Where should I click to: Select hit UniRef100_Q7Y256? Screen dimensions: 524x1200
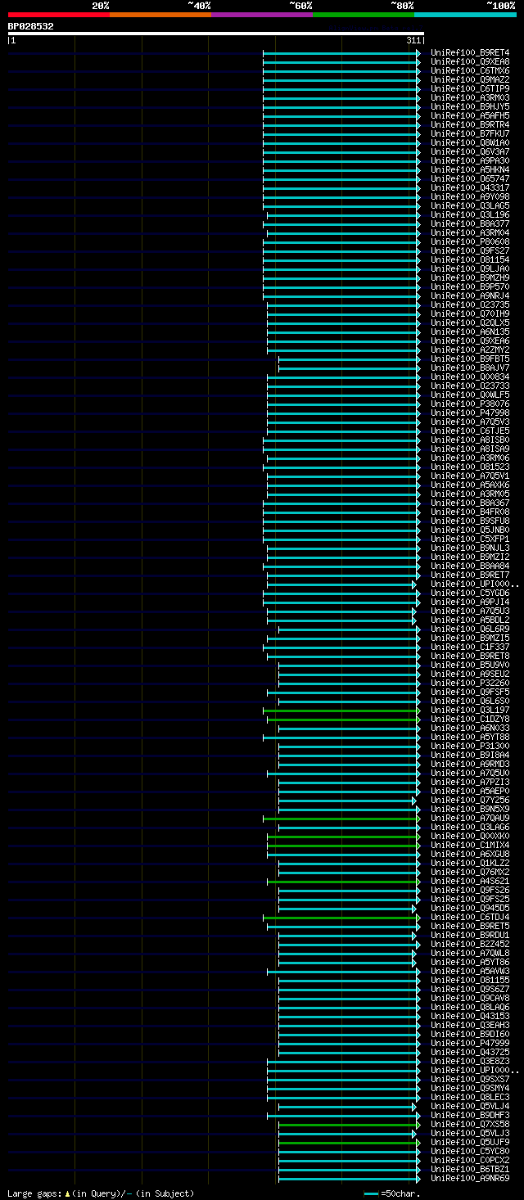(470, 801)
